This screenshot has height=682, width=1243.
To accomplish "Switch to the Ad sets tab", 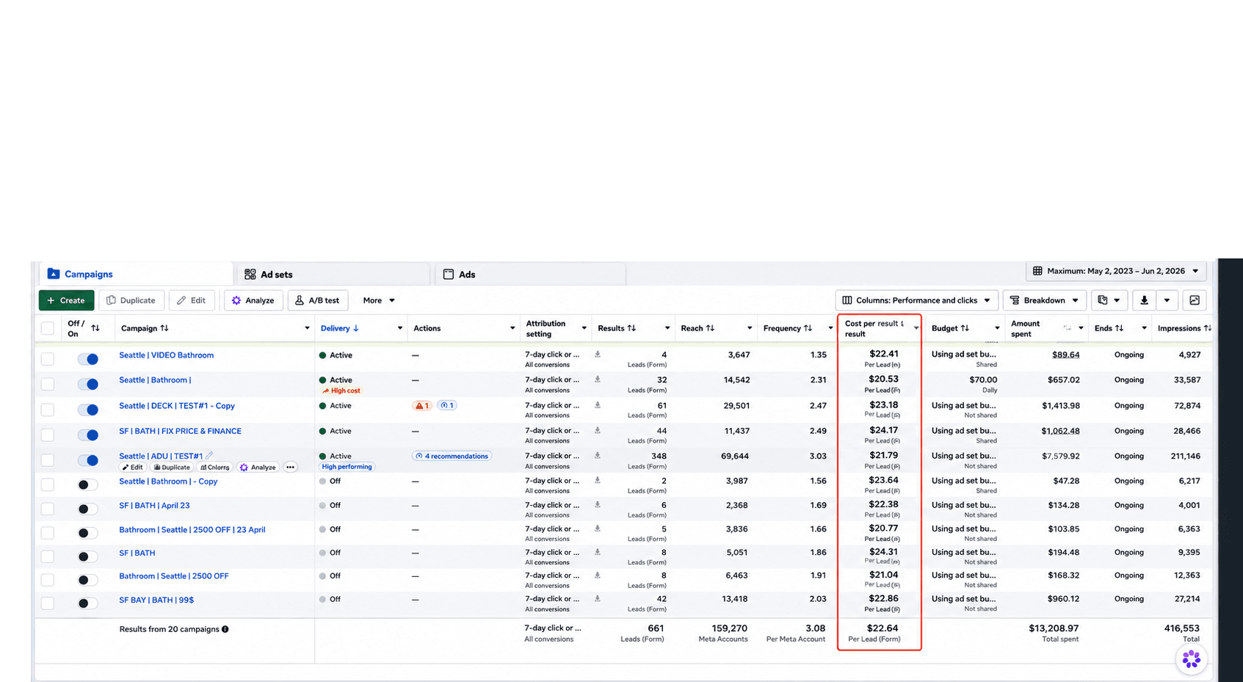I will point(333,274).
